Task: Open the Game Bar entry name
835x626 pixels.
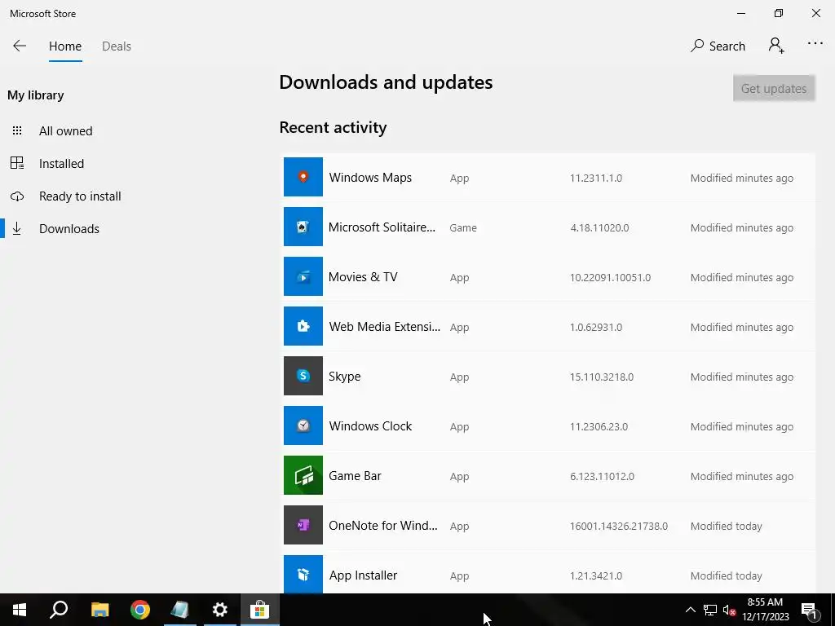Action: point(355,476)
